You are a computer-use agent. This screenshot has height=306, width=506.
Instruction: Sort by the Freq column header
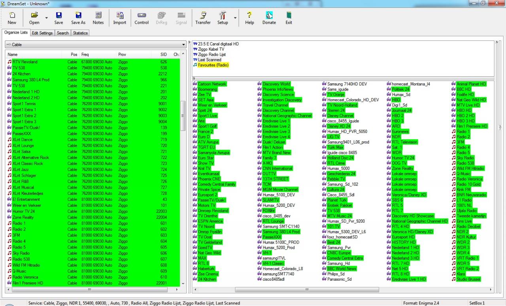tap(98, 54)
